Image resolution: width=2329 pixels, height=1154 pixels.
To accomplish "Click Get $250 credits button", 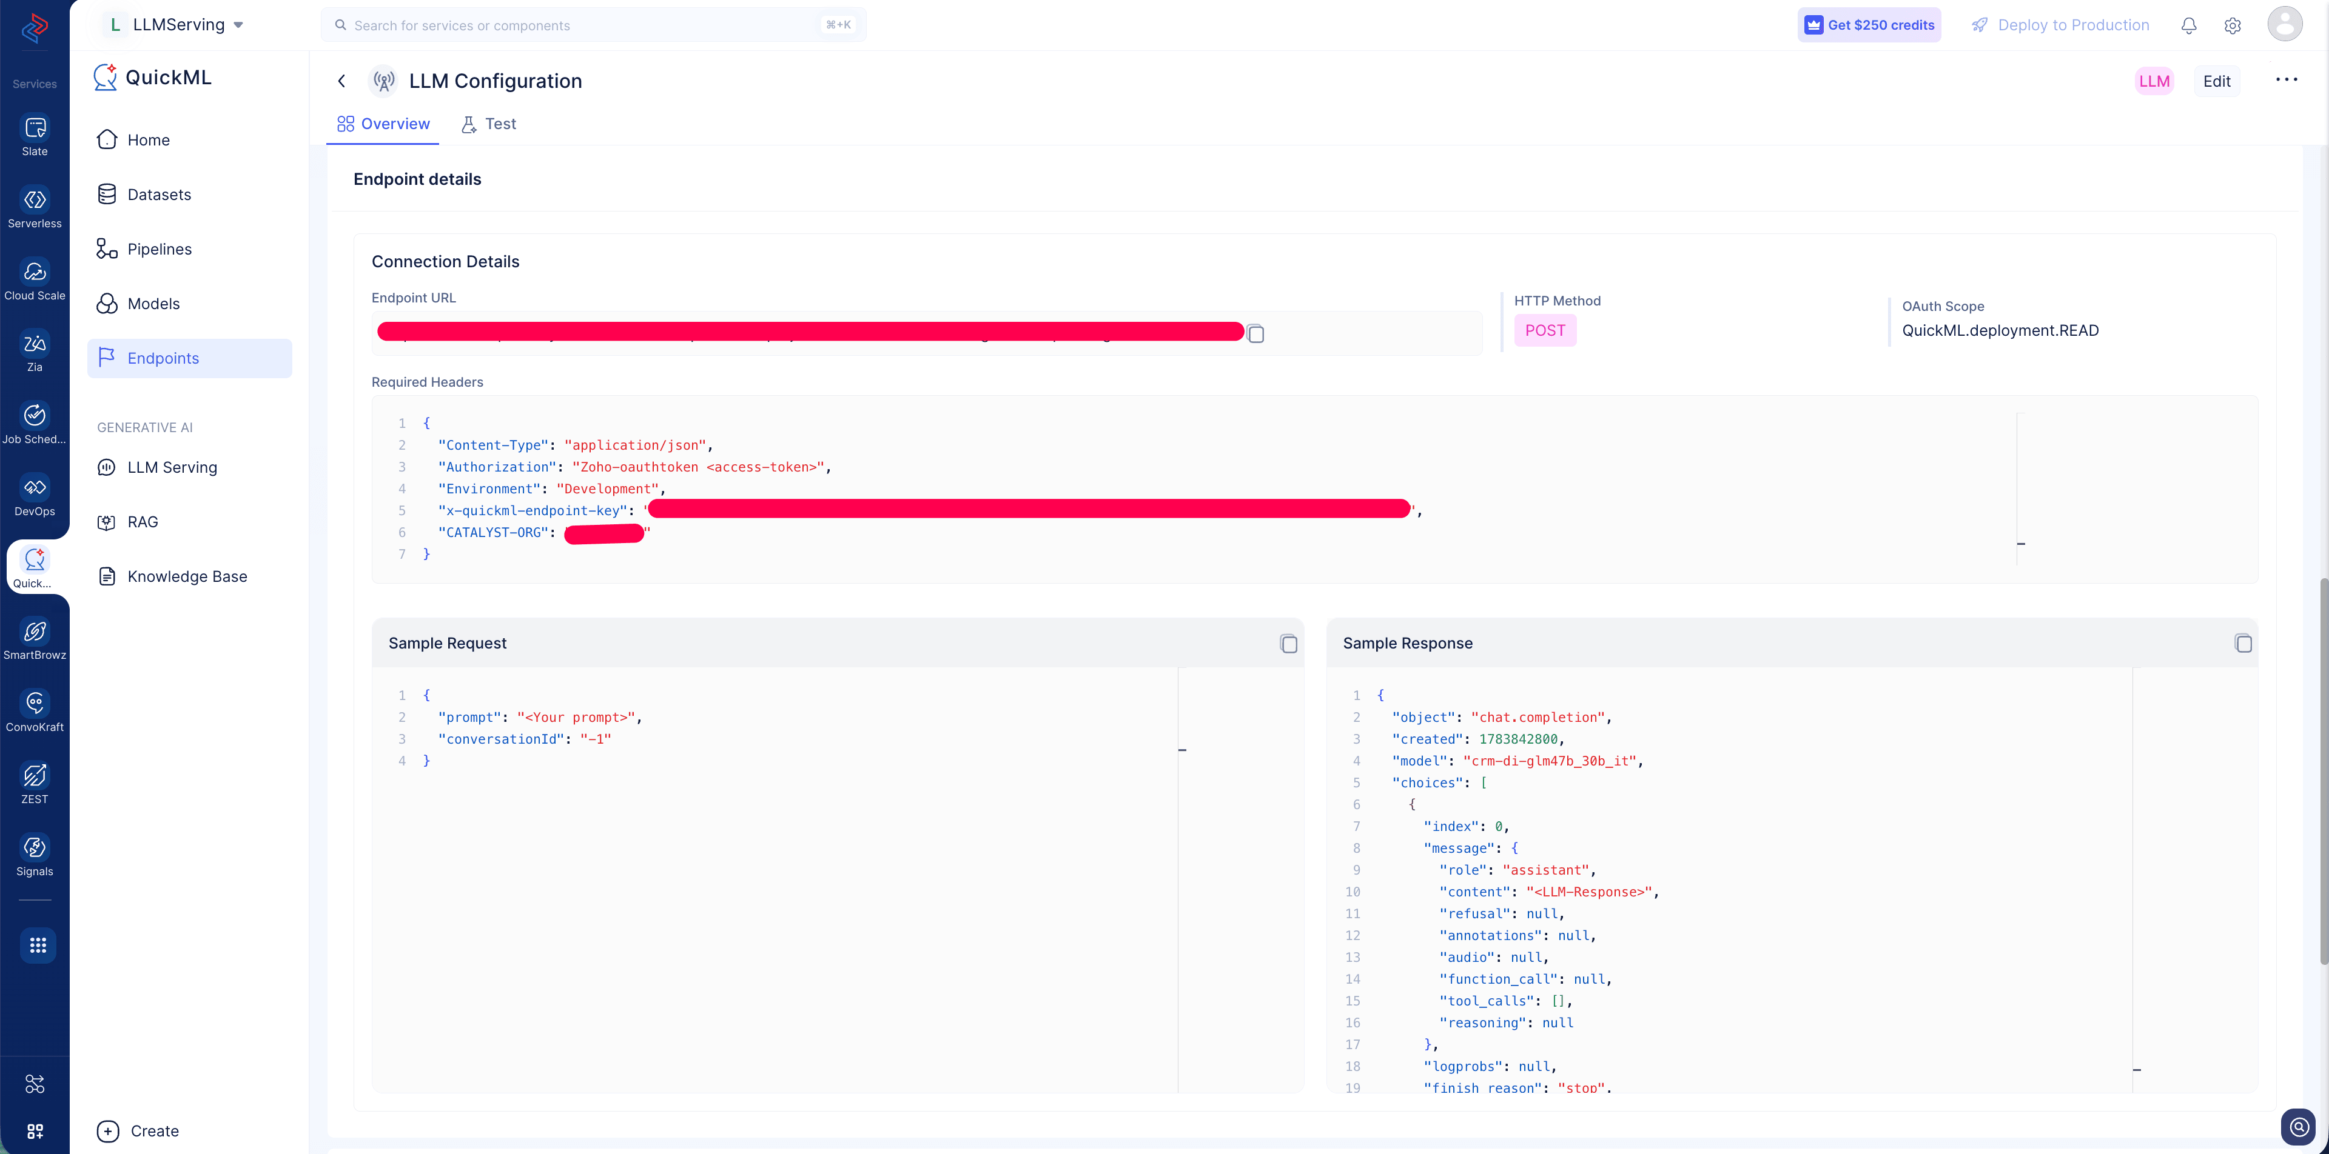I will point(1869,25).
